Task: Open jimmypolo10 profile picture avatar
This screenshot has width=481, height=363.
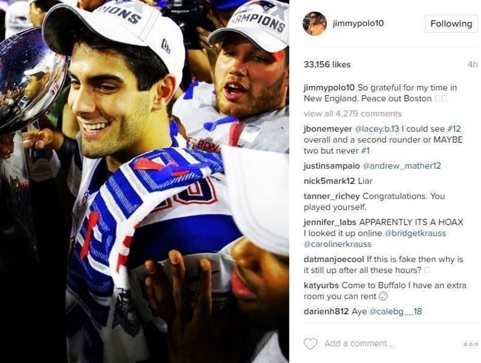Action: [315, 23]
